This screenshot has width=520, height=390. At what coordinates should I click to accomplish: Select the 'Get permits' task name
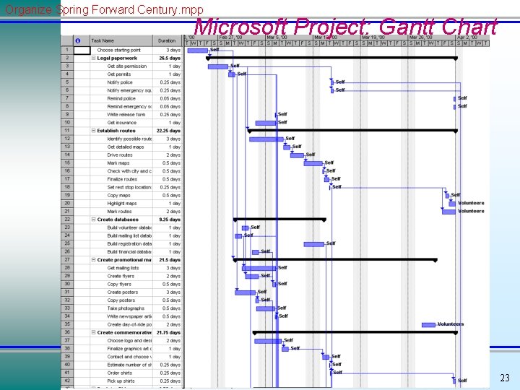click(x=118, y=74)
